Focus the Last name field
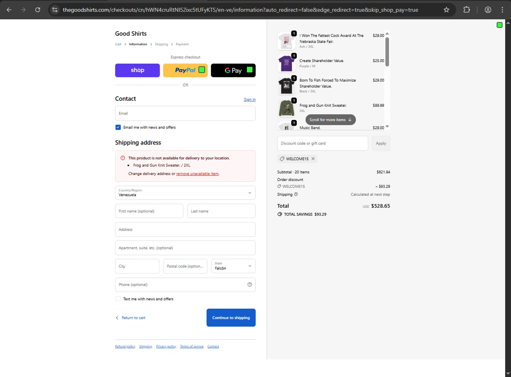 coord(221,211)
